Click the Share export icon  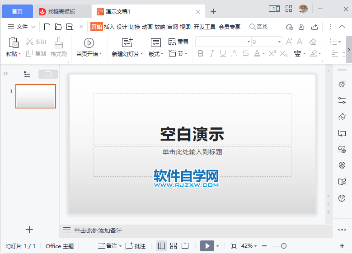point(314,27)
